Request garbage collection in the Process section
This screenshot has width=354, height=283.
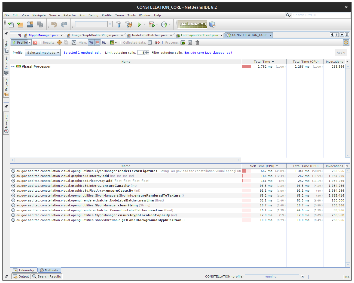(182, 43)
